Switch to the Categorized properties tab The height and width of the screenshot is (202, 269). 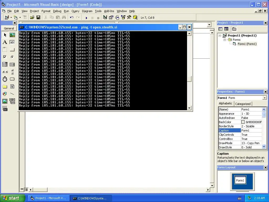click(x=243, y=104)
